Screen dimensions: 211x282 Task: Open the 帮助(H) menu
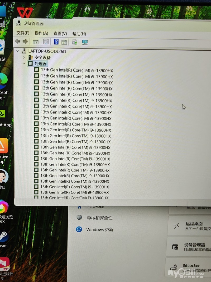pyautogui.click(x=79, y=34)
